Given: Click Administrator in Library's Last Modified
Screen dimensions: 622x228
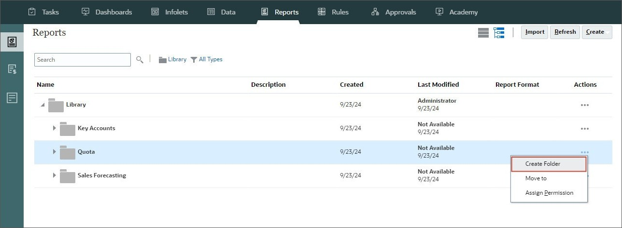Looking at the screenshot, I should tap(437, 101).
